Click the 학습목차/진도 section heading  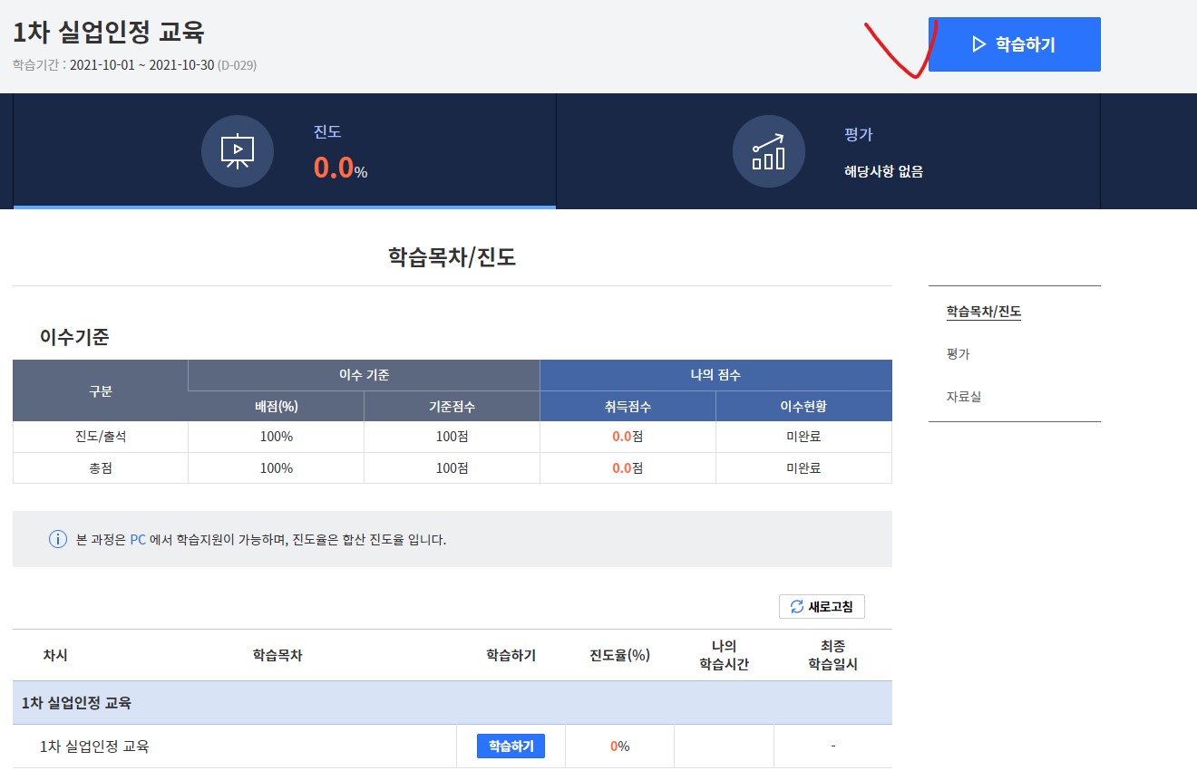pyautogui.click(x=452, y=256)
